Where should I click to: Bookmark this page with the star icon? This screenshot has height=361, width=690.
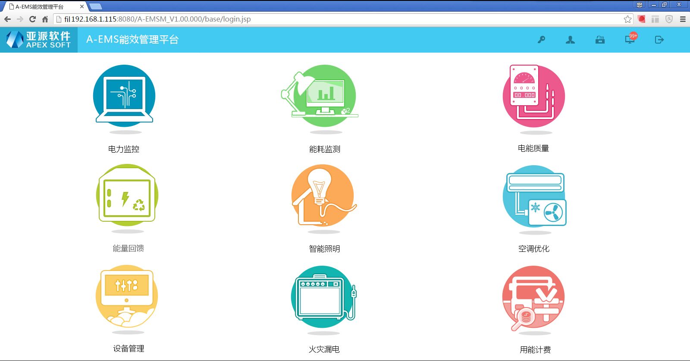pos(627,19)
